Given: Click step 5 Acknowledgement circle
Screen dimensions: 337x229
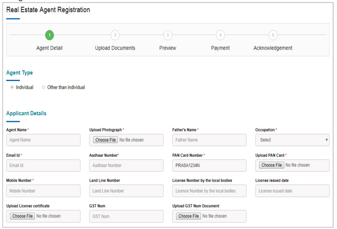Looking at the screenshot, I should click(273, 35).
